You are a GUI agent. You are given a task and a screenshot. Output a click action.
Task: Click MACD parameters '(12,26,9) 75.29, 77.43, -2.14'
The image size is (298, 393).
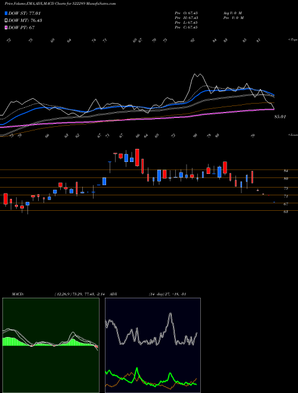[x=81, y=294]
